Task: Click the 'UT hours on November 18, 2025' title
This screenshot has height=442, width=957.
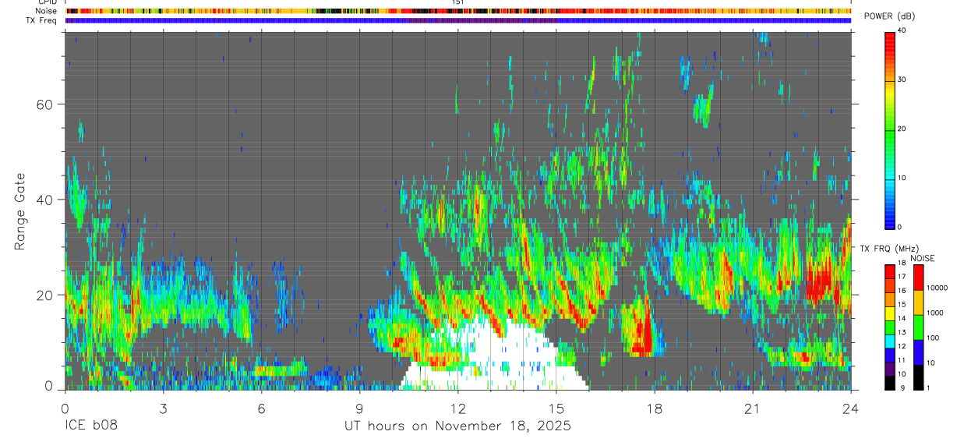Action: click(x=458, y=426)
